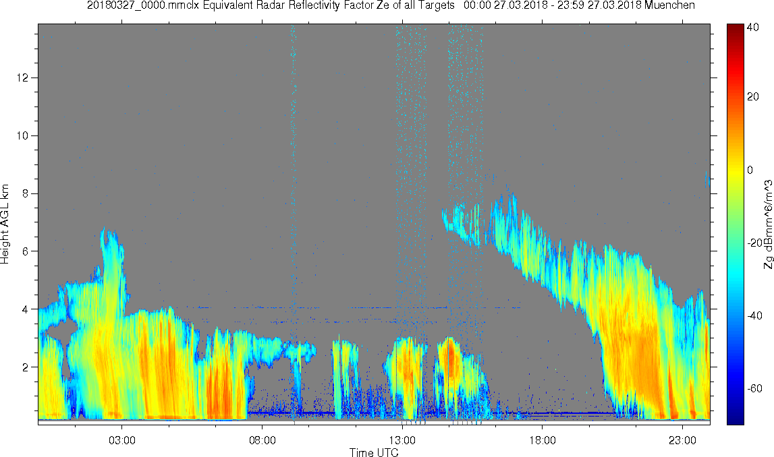The height and width of the screenshot is (457, 774).
Task: Click the yellow zone of the colorbar
Action: (x=735, y=170)
